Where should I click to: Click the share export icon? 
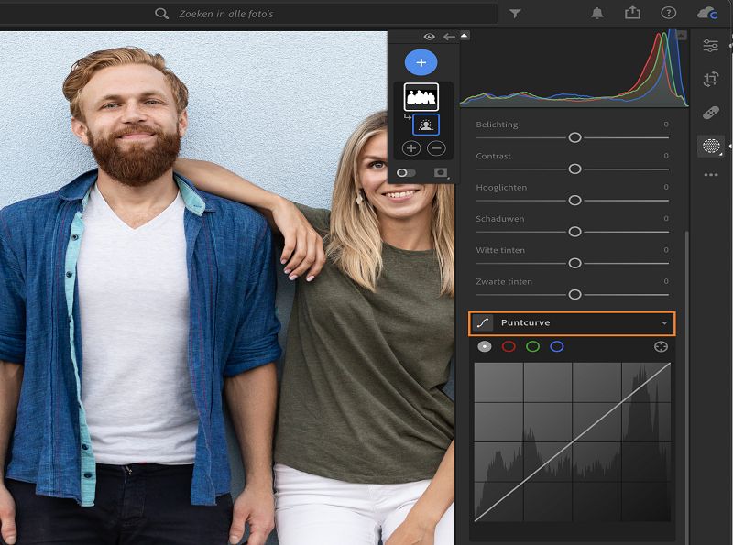(x=632, y=14)
